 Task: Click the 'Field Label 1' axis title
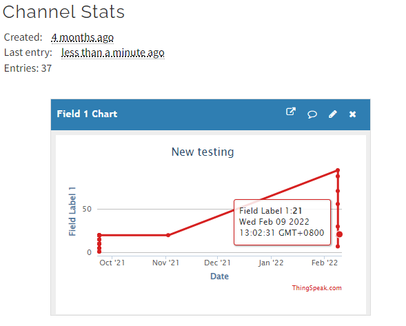coord(72,212)
